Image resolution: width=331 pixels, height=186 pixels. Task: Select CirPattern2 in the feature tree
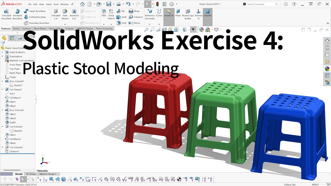(15, 139)
